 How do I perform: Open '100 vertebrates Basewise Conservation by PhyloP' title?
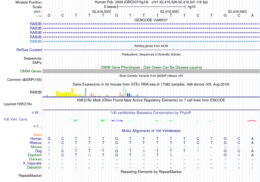[x=151, y=113]
